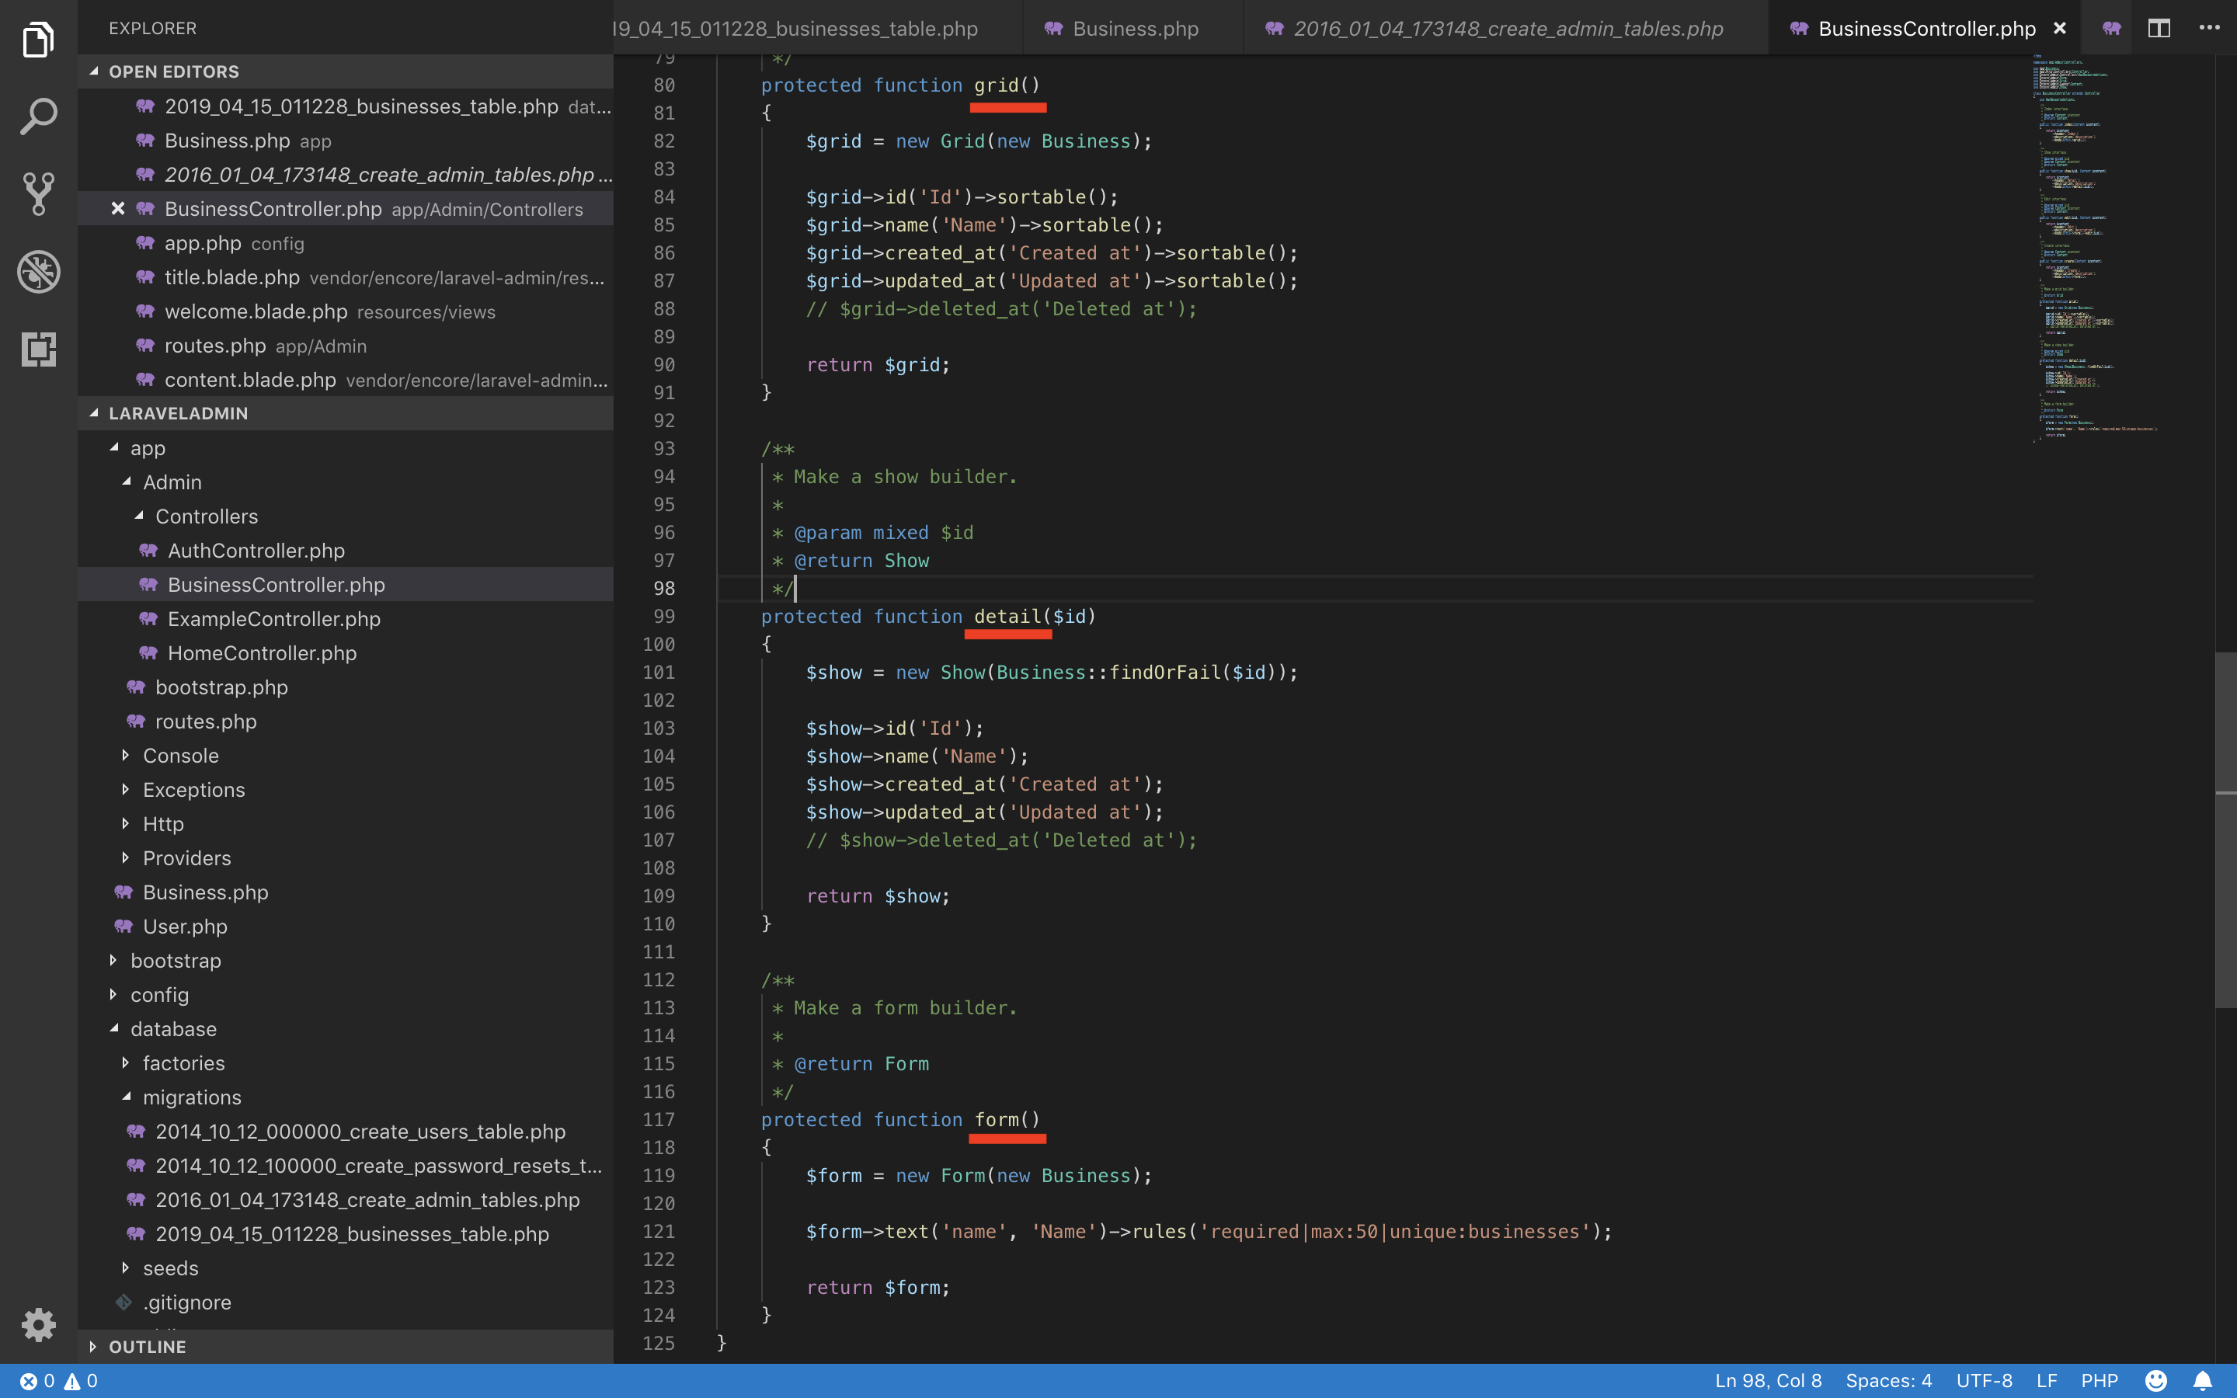Open the Source Control view
The width and height of the screenshot is (2237, 1398).
coord(38,193)
